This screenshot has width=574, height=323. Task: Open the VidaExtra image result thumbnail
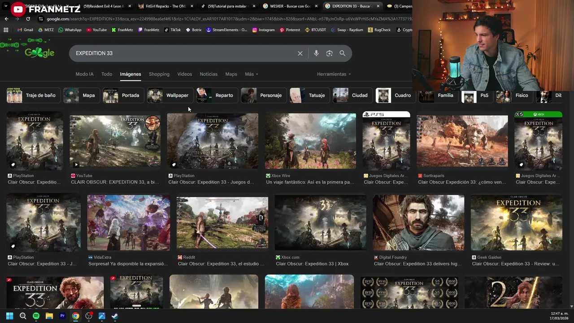click(129, 223)
